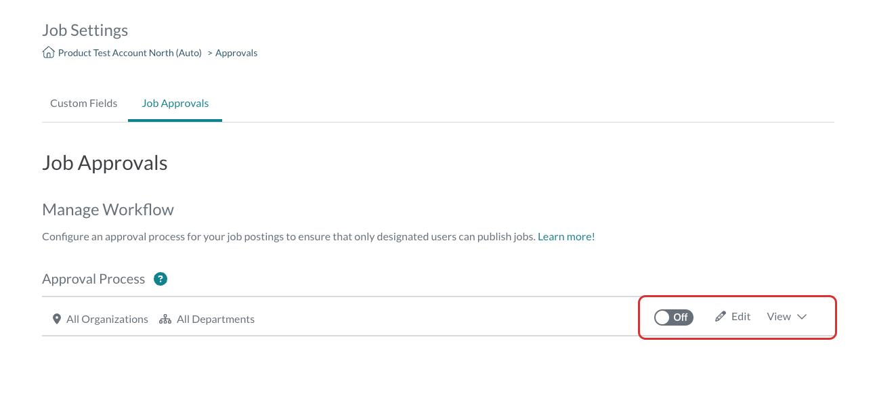Click the Edit text button
Screen dimensions: 875x419
coord(741,317)
